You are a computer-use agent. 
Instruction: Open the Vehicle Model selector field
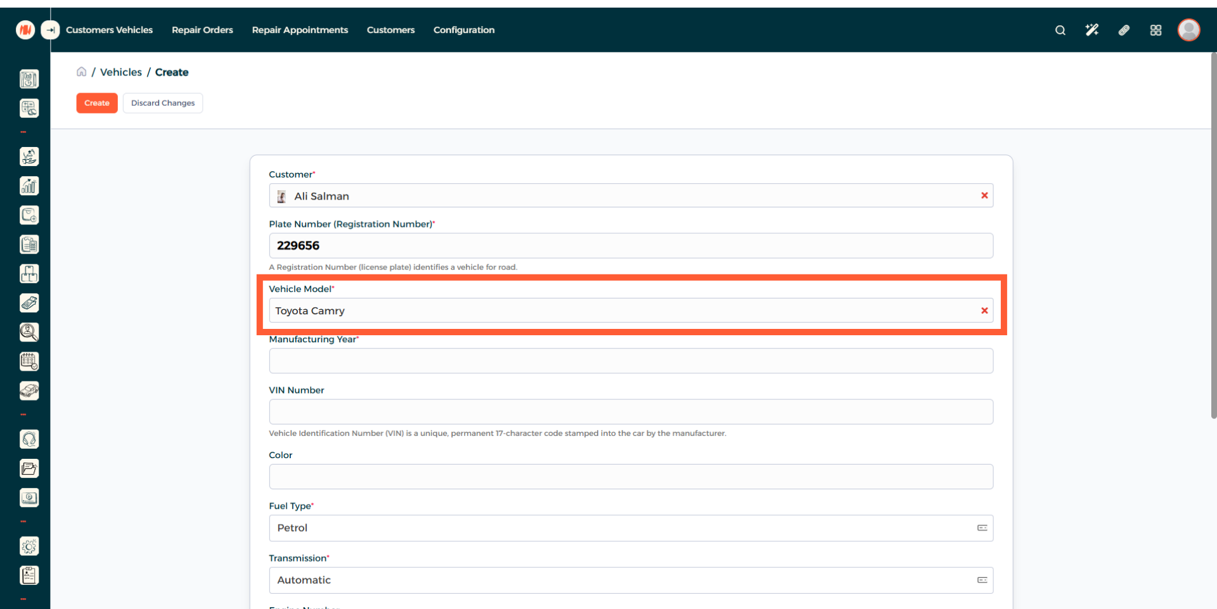coord(621,311)
